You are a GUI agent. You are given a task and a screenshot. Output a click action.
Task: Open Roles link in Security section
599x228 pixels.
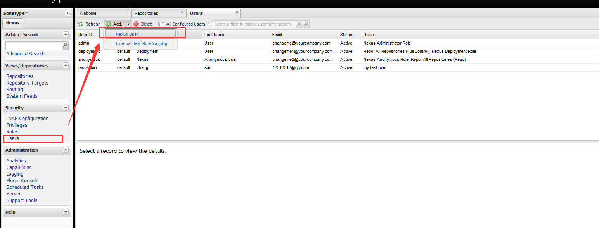click(x=12, y=132)
